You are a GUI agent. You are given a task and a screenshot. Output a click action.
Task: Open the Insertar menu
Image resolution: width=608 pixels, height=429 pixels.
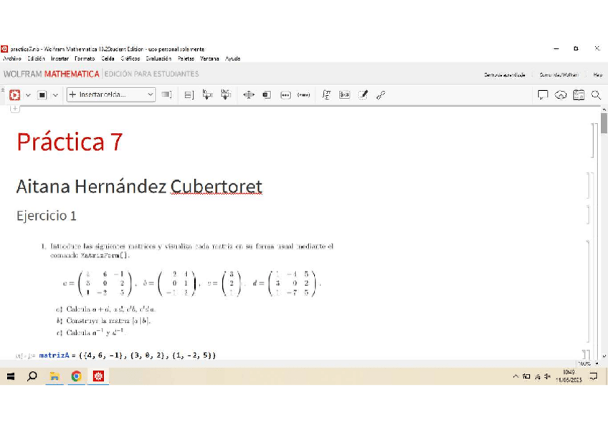[x=60, y=59]
